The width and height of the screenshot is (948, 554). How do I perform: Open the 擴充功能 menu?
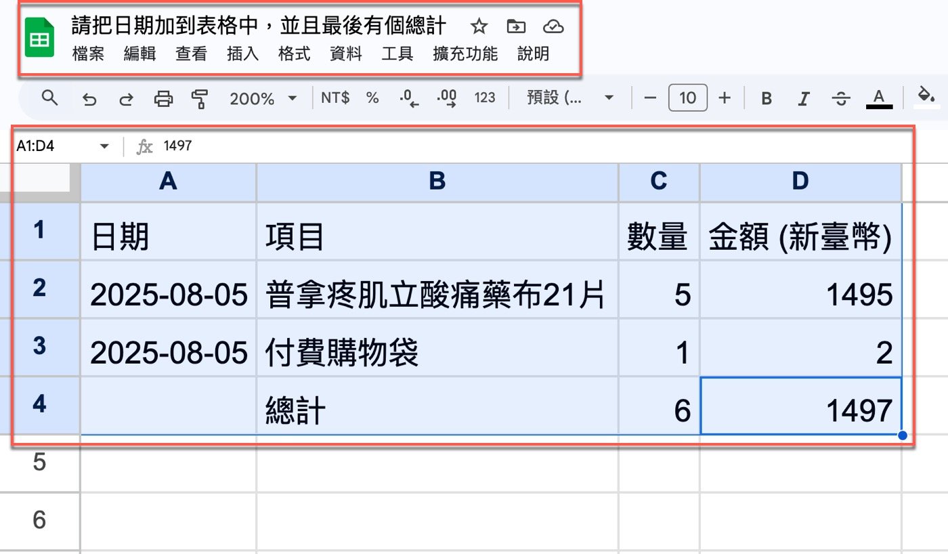point(465,54)
